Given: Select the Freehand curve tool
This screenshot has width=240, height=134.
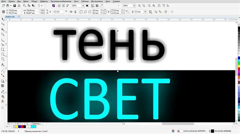Looking at the screenshot, I should coord(3,40).
